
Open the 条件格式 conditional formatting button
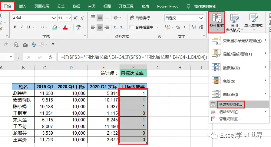click(x=217, y=22)
